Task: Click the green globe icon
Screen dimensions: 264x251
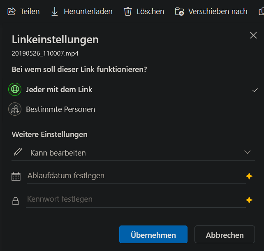Action: (x=15, y=89)
